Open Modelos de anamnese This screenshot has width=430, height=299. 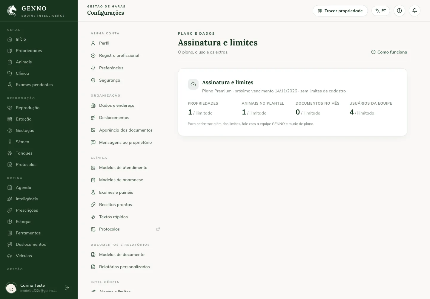125,180
